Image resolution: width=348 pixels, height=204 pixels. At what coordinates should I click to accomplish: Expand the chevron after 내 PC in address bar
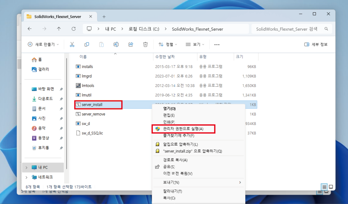pyautogui.click(x=122, y=29)
